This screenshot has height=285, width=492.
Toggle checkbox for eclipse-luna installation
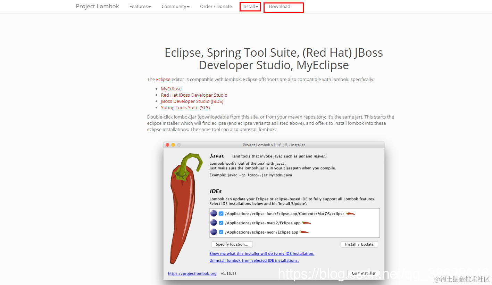click(x=221, y=213)
